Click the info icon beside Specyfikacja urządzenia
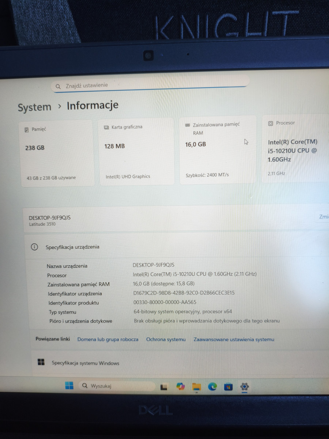 click(x=34, y=247)
